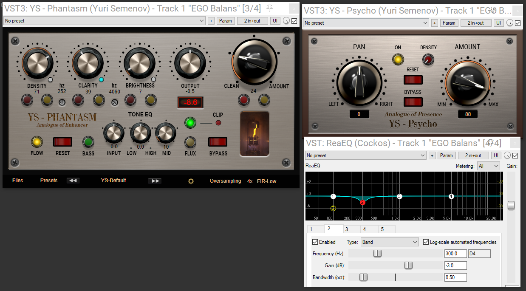This screenshot has width=526, height=291.
Task: Click the phase icon near Density hz
Action: coord(62,102)
